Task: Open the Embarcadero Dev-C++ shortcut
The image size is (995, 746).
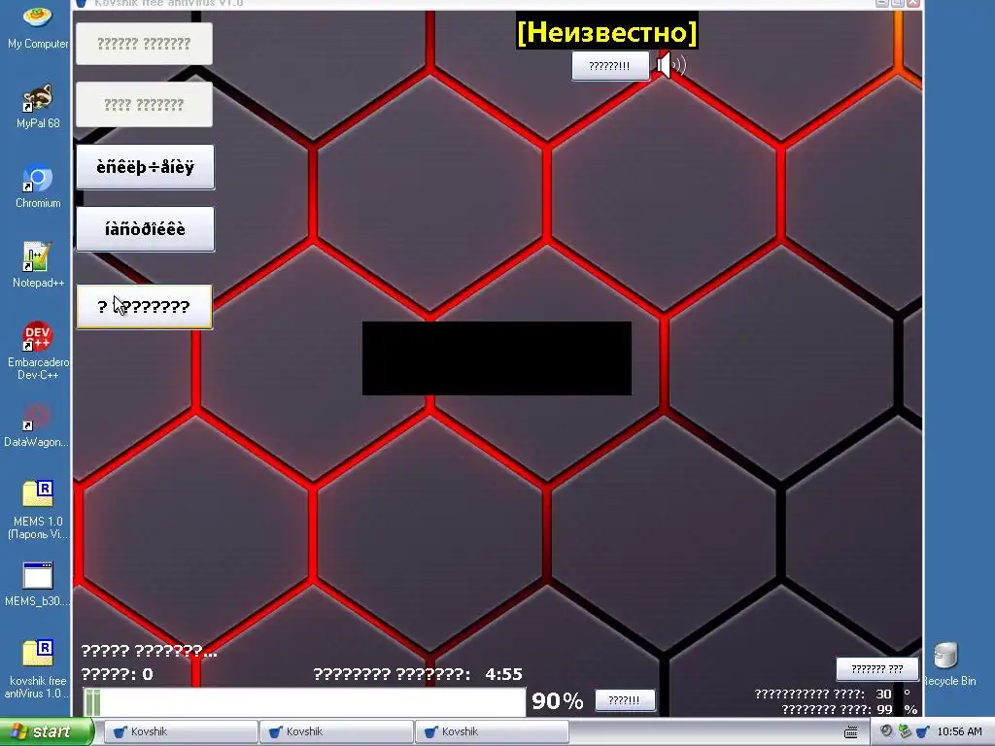Action: point(38,351)
